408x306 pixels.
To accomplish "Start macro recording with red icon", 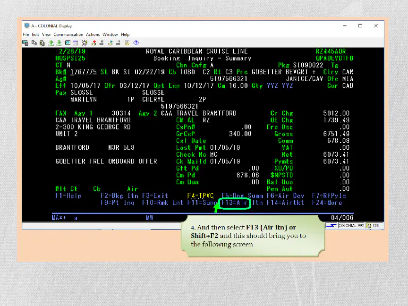I will pos(93,43).
